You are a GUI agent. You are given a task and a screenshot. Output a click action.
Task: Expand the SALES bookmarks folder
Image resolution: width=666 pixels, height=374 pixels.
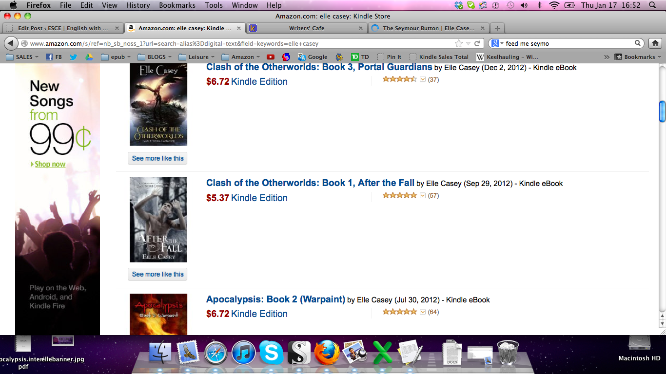pyautogui.click(x=22, y=57)
